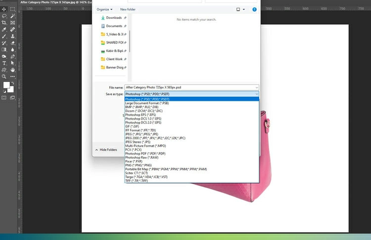Choose the Eyedropper tool
This screenshot has height=240, width=371.
pos(4,30)
